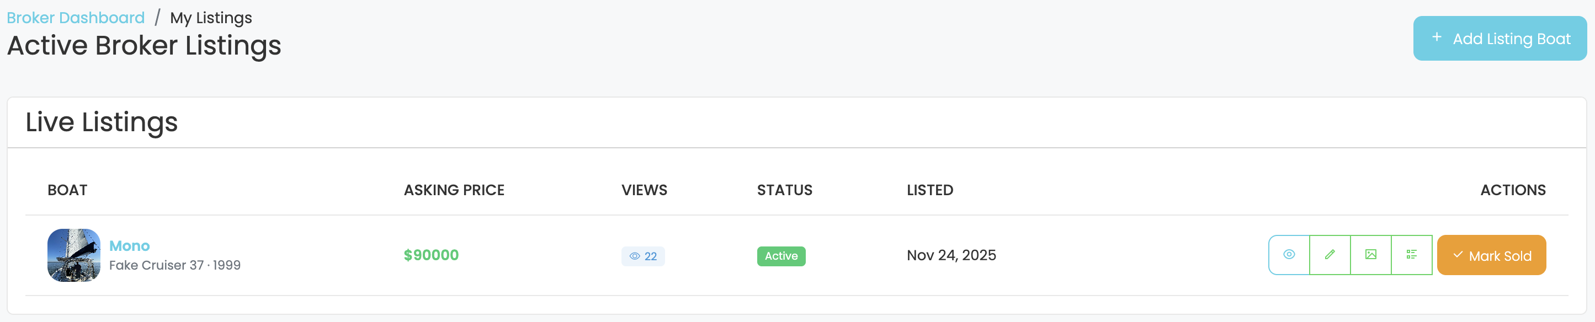Click the checkmark inside Mark Sold

[1459, 254]
